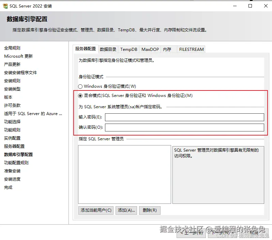Select 实例配置 in the sidebar
Viewport: 272px width, 240px height.
tap(12, 138)
